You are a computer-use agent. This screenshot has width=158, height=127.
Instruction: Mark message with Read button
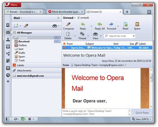click(x=125, y=26)
